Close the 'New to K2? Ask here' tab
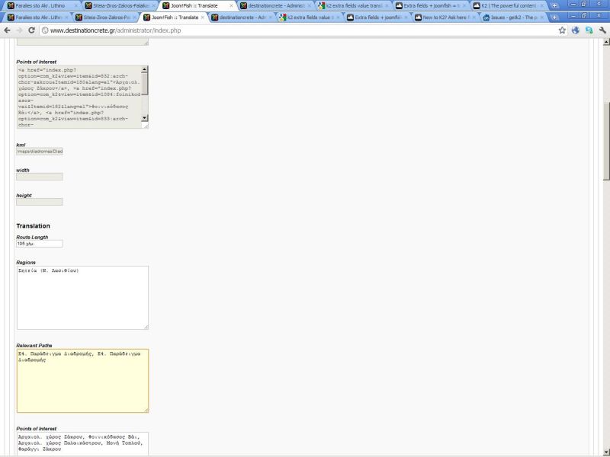 tap(474, 18)
